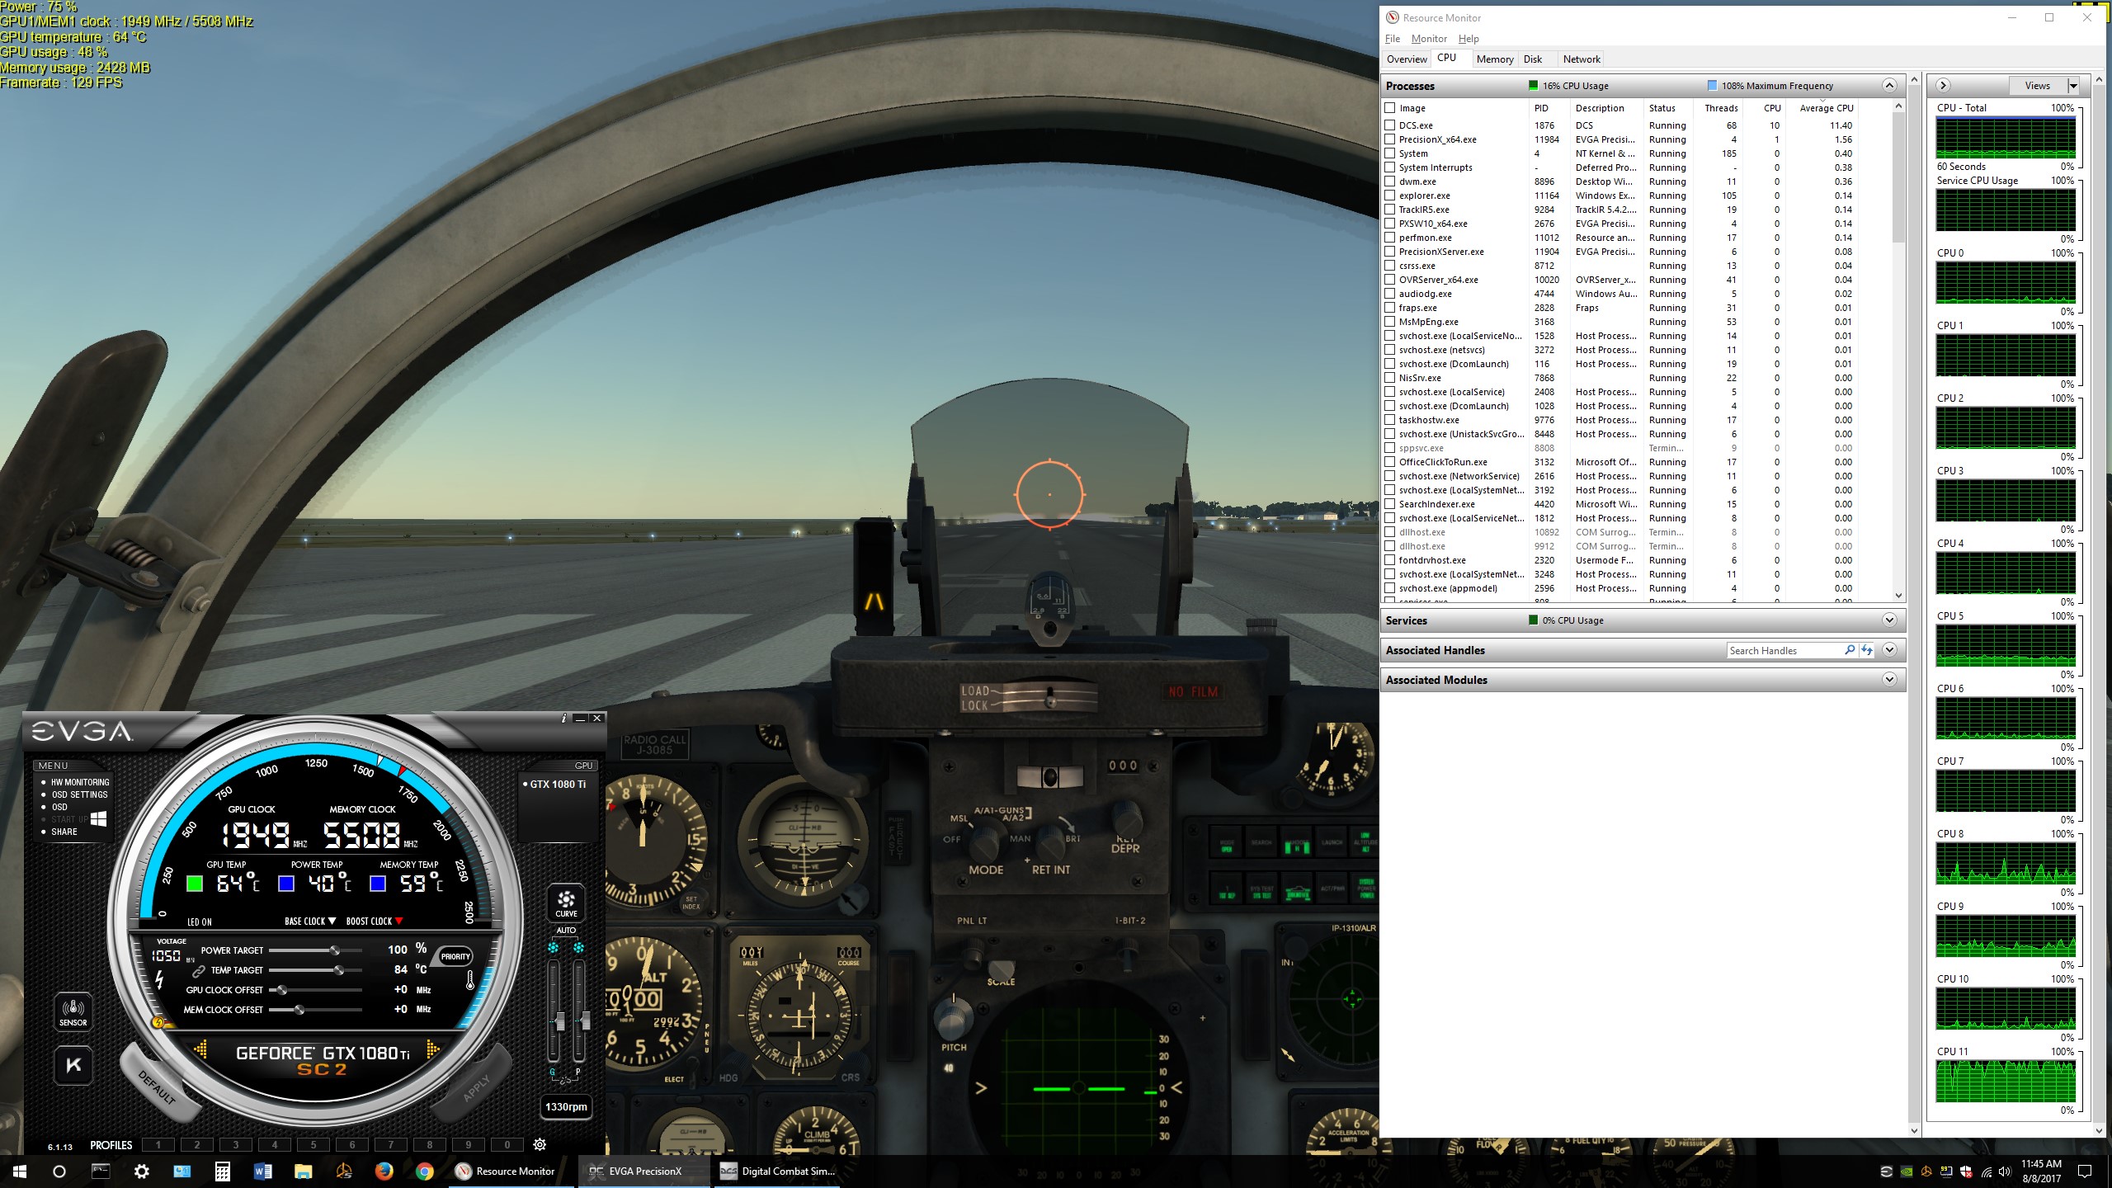Click the K boost button in EVGA PrecisionX
Image resolution: width=2112 pixels, height=1188 pixels.
(73, 1065)
